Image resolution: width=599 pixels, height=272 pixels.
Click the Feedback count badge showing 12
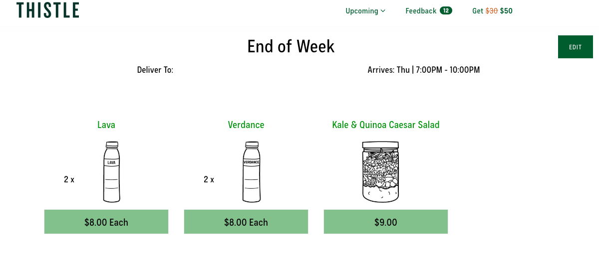(446, 10)
